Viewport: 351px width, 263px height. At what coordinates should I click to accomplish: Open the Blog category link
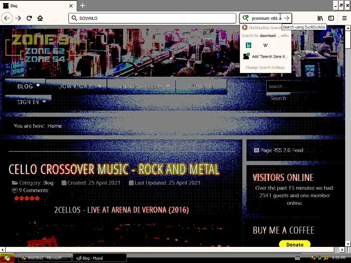pos(48,183)
